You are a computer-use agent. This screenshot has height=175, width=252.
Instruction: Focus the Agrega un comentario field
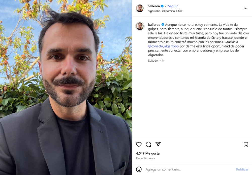click(189, 169)
